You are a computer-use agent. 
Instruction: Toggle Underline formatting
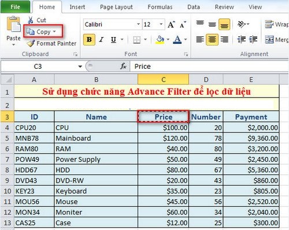(x=113, y=40)
